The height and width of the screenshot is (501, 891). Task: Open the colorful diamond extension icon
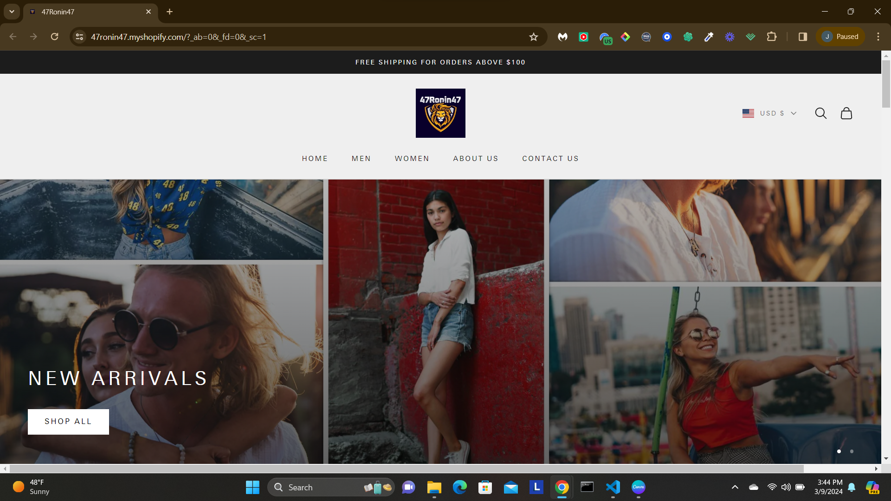point(626,37)
